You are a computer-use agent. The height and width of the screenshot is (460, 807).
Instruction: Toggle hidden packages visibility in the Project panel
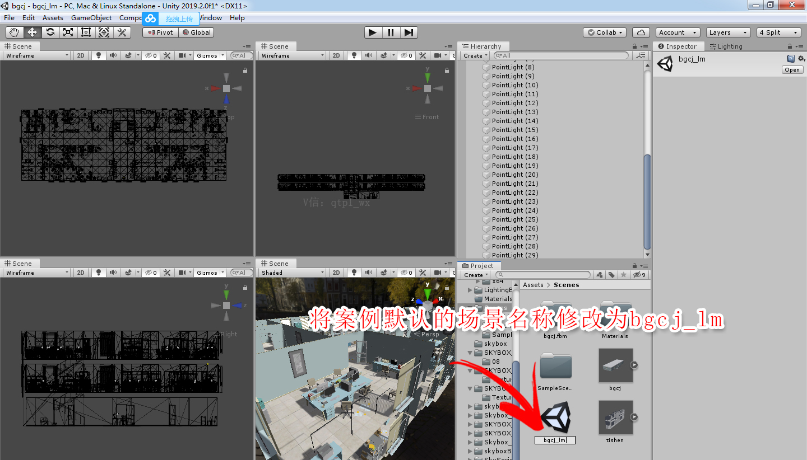(639, 275)
